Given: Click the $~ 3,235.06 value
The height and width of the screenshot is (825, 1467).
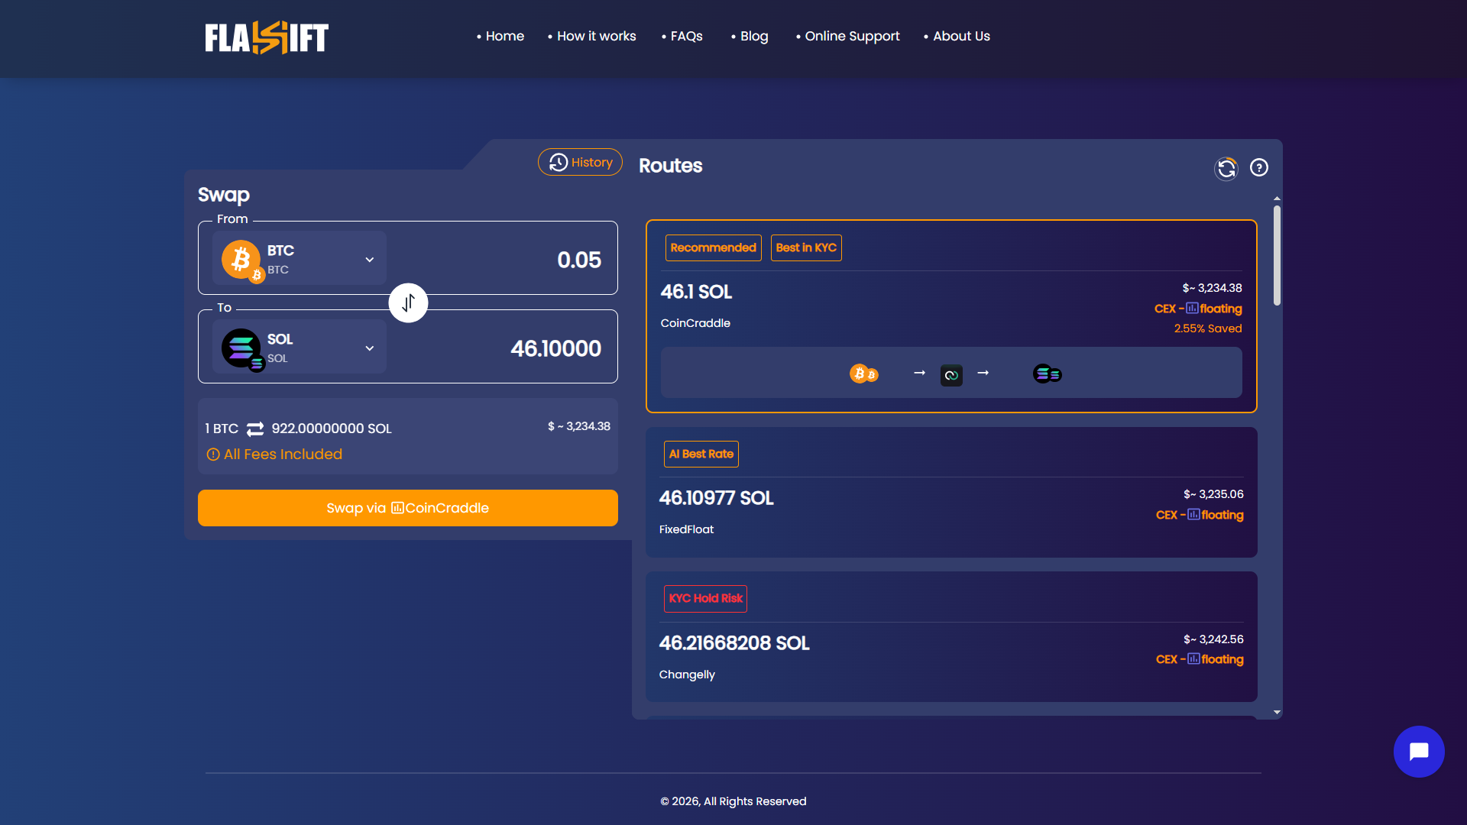Looking at the screenshot, I should [x=1213, y=494].
